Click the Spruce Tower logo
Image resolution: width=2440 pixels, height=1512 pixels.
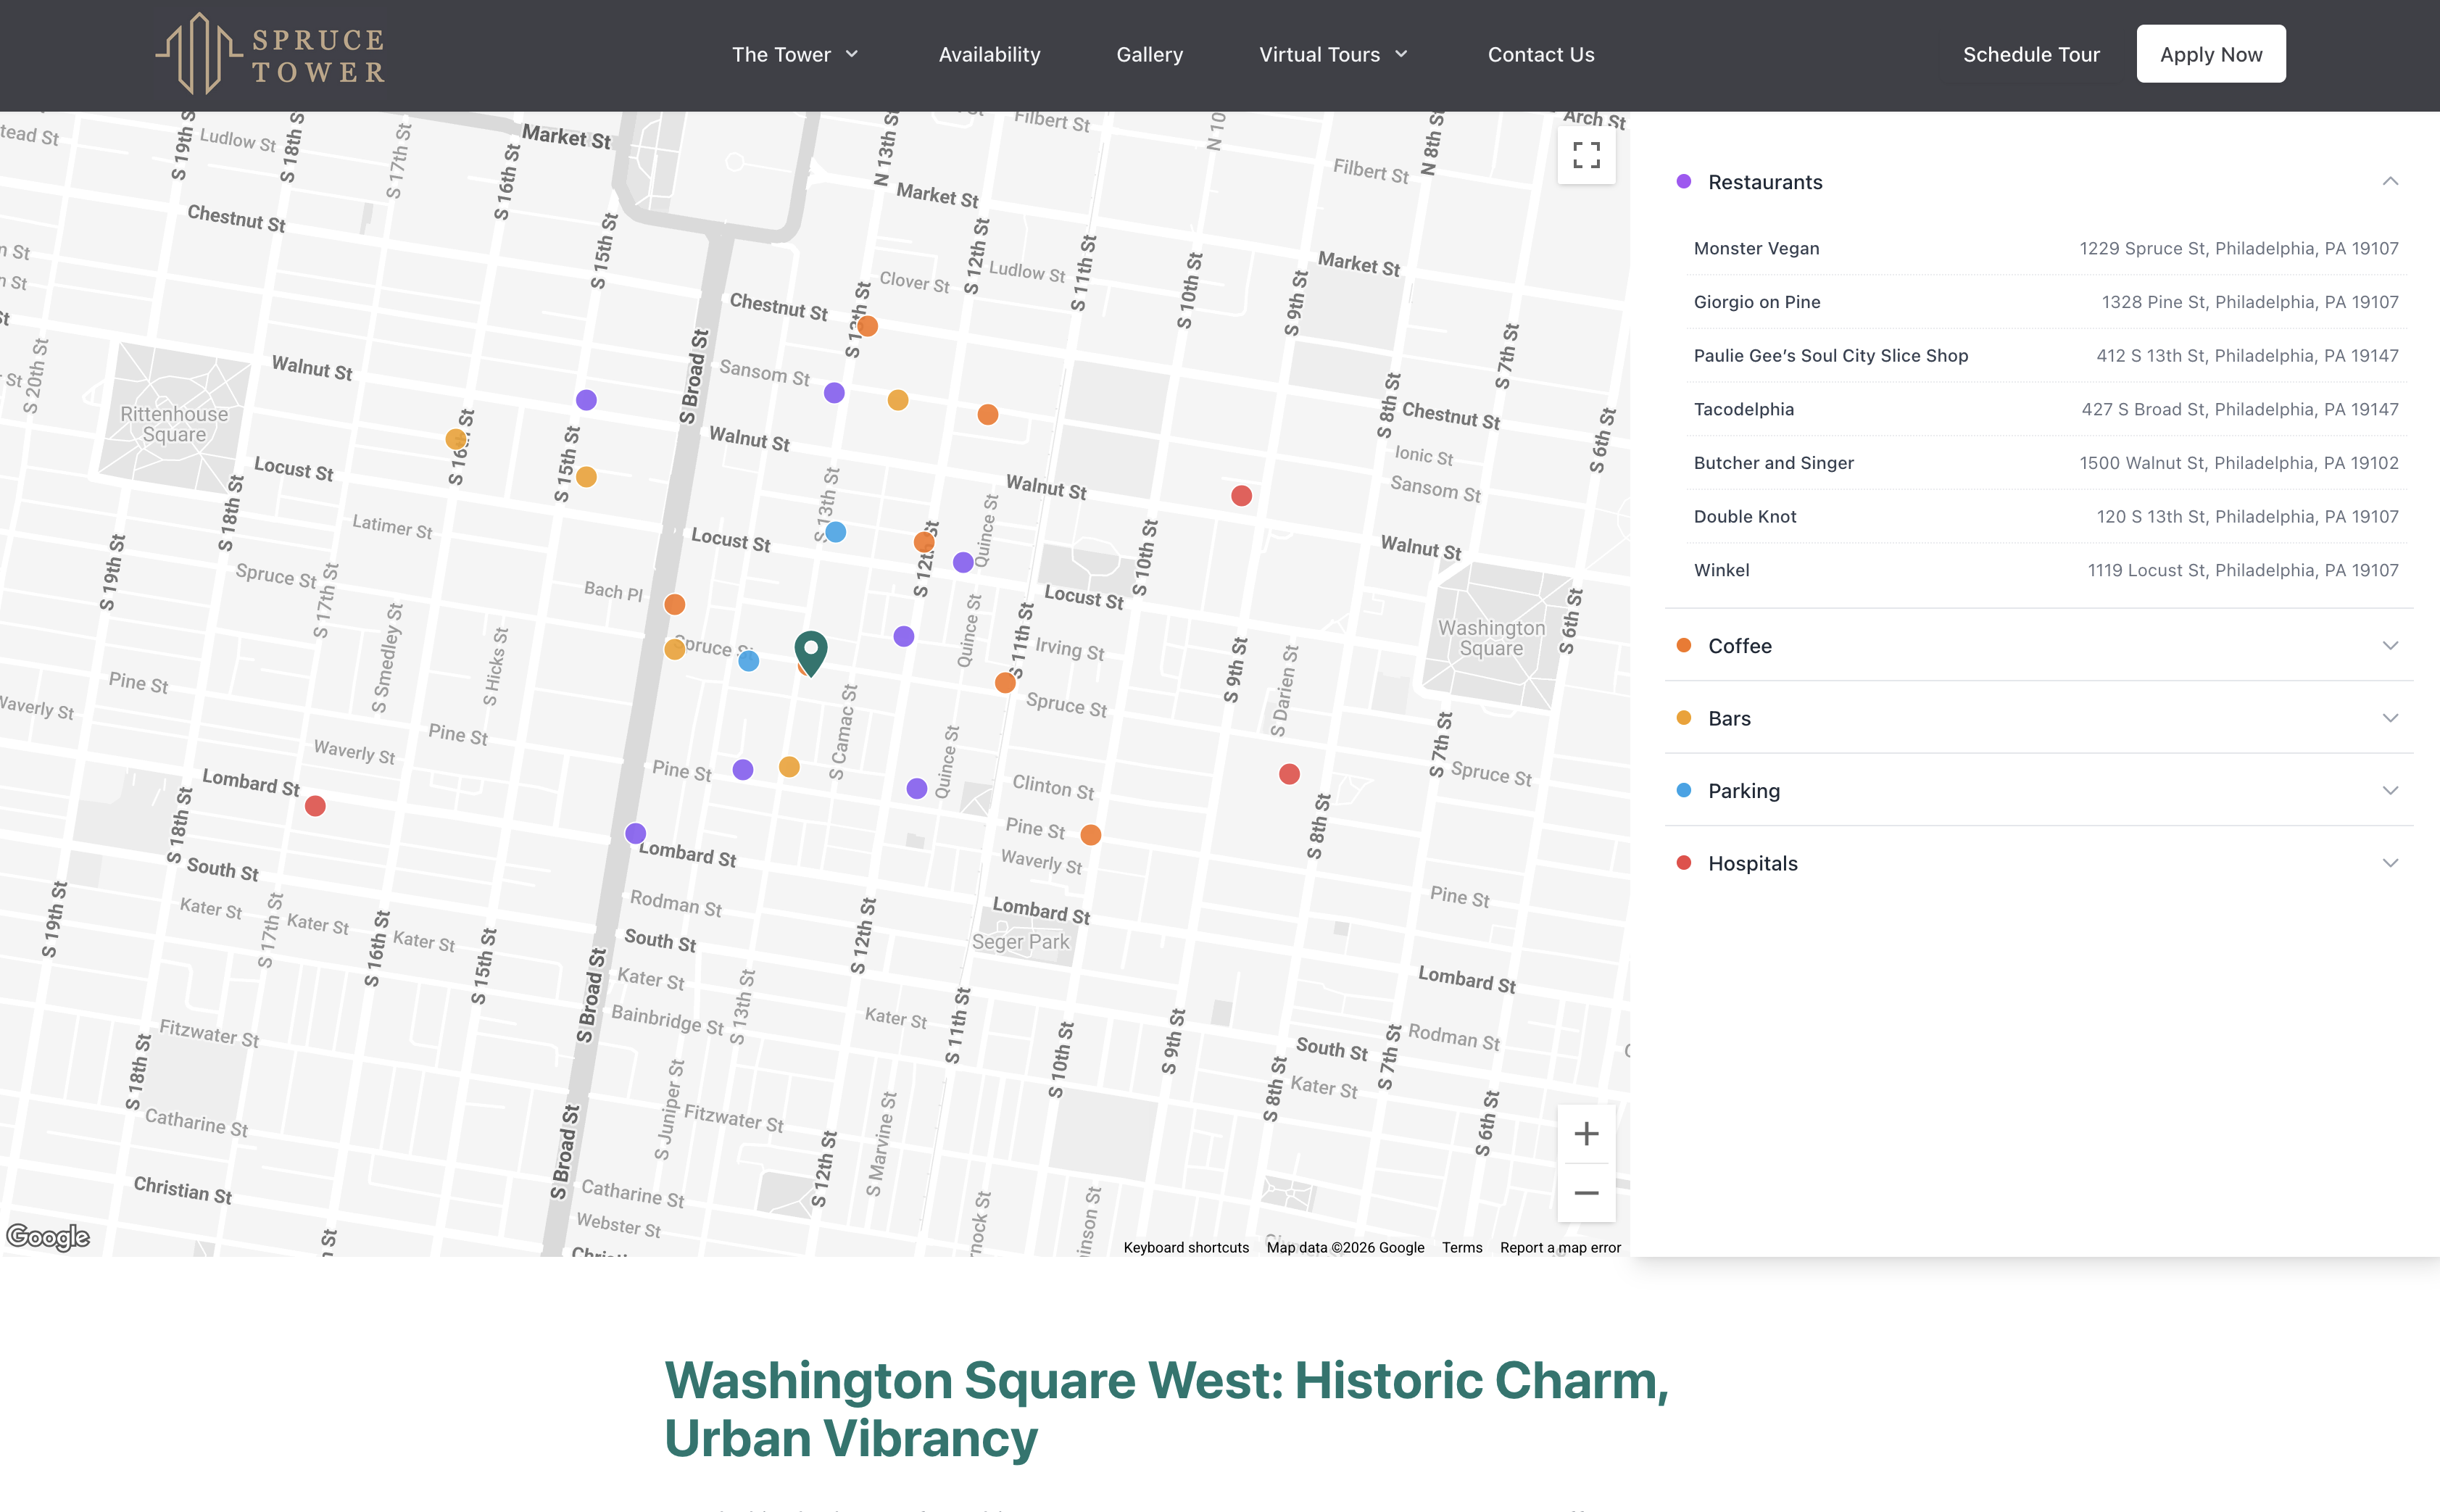coord(270,54)
